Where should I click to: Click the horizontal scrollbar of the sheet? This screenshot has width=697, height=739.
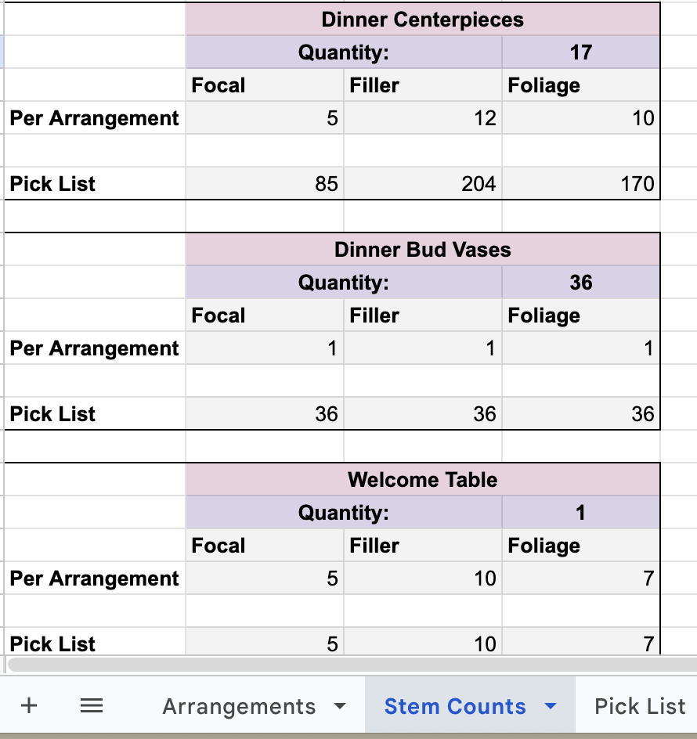tap(352, 665)
